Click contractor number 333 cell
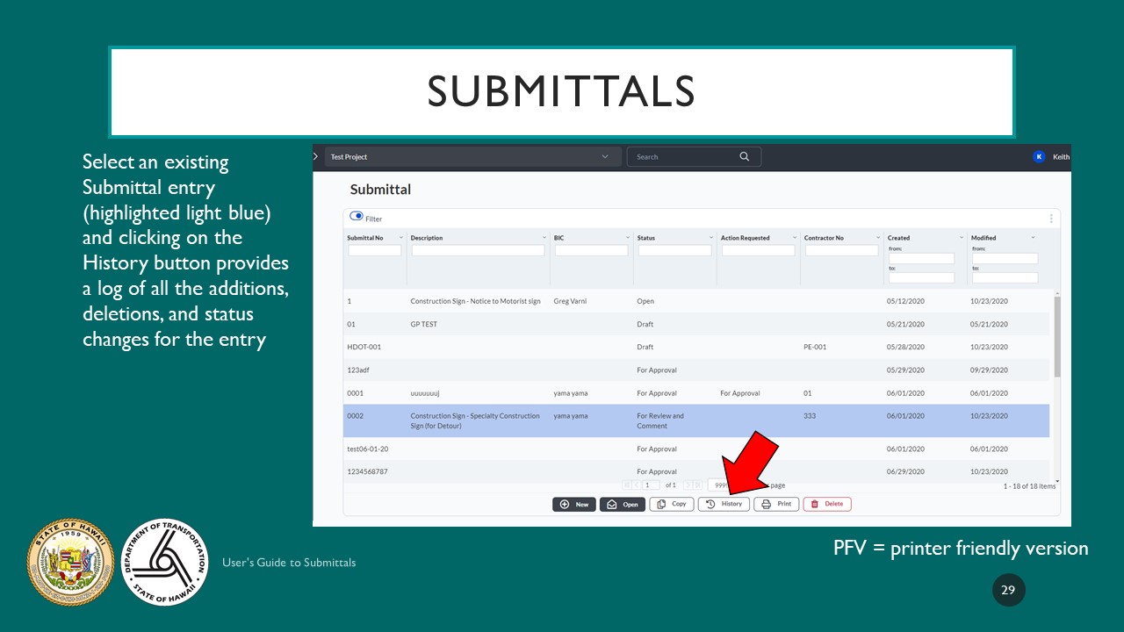The height and width of the screenshot is (632, 1124). (x=810, y=416)
